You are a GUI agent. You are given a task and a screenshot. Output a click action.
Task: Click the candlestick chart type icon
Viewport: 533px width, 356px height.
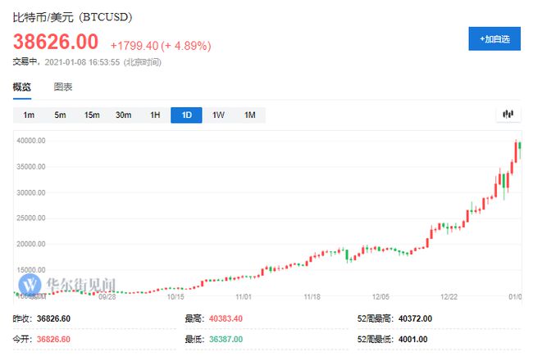click(508, 115)
